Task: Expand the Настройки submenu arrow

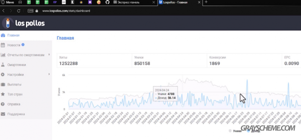Action: tap(49, 74)
